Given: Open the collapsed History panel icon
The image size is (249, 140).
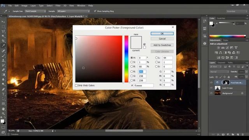Looking at the screenshot, I should [x=205, y=21].
